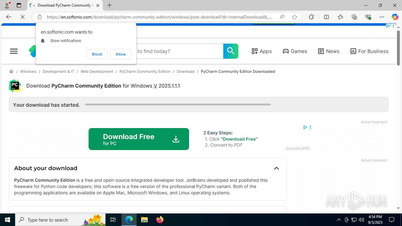Click the browser address bar URL
The height and width of the screenshot is (226, 402).
click(160, 17)
